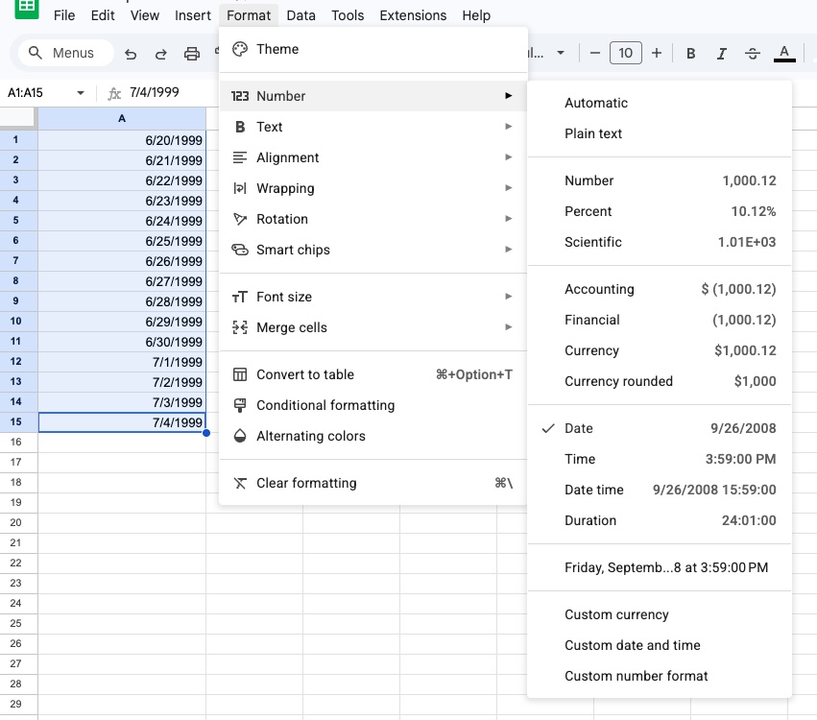Choose Conditional formatting from Format menu

point(325,405)
